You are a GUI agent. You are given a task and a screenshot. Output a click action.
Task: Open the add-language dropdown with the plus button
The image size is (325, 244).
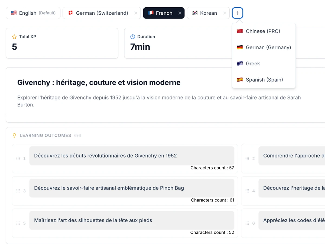point(237,13)
